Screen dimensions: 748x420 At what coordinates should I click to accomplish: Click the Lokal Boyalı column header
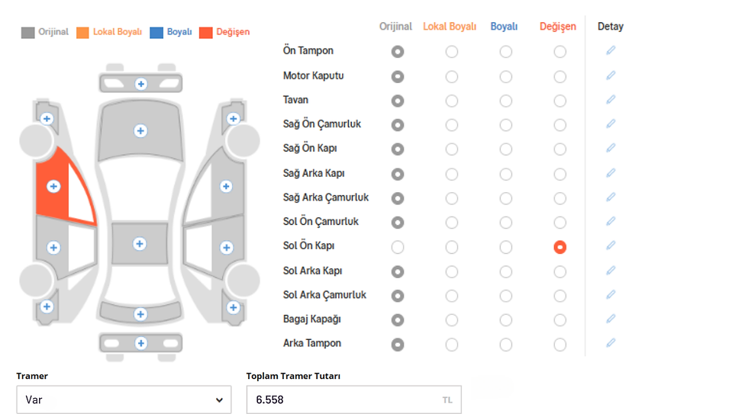point(450,27)
